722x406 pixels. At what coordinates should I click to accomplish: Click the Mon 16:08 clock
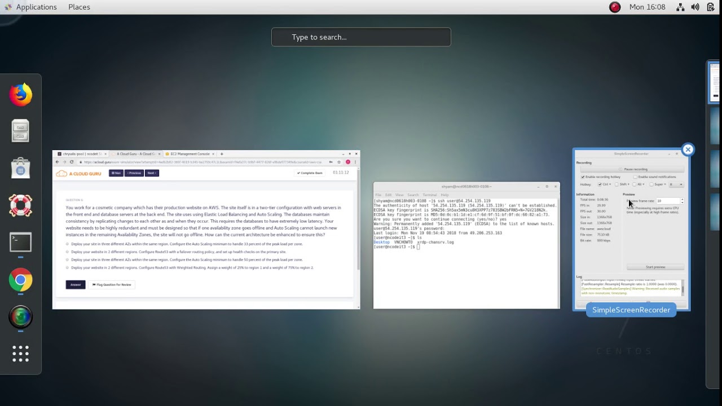(x=647, y=7)
